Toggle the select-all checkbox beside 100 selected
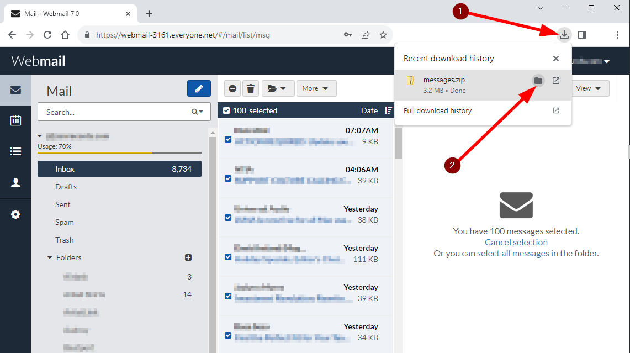The width and height of the screenshot is (630, 353). [x=226, y=110]
